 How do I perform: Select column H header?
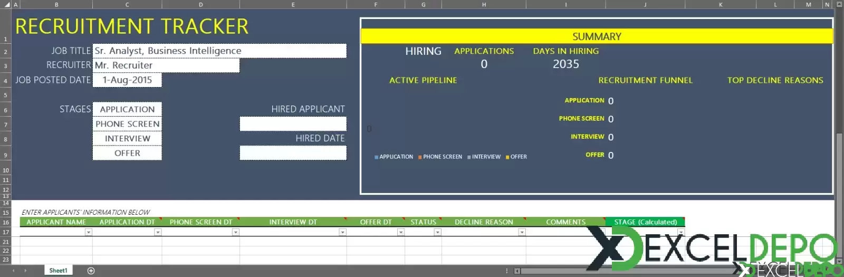click(x=484, y=4)
